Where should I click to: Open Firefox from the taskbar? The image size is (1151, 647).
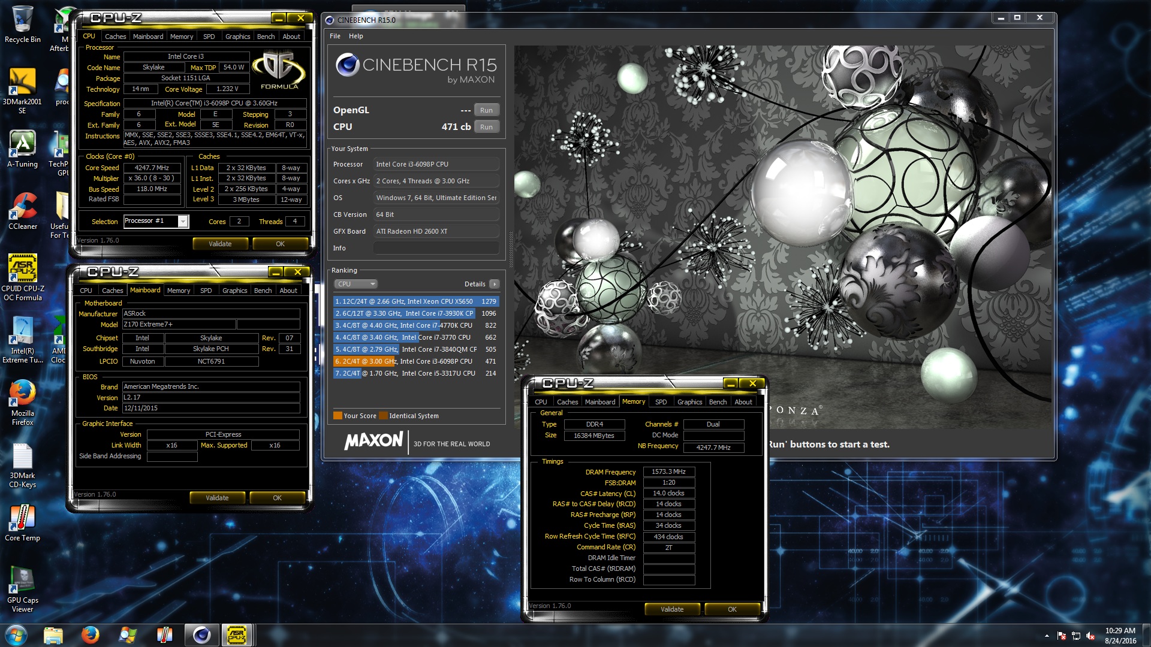click(91, 635)
